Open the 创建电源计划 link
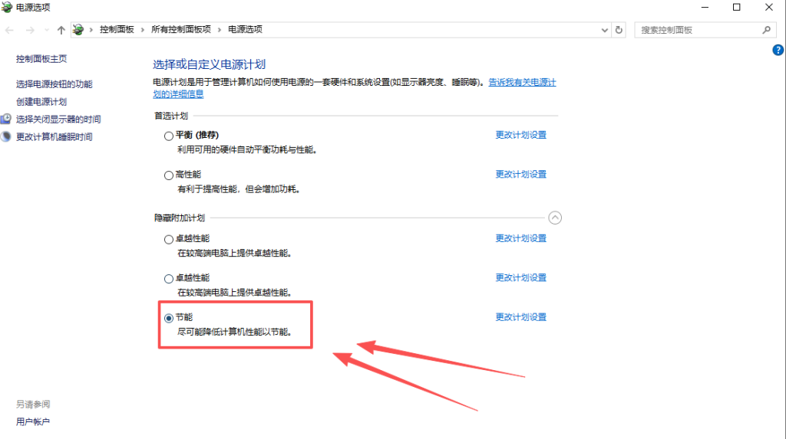This screenshot has height=439, width=786. 41,102
